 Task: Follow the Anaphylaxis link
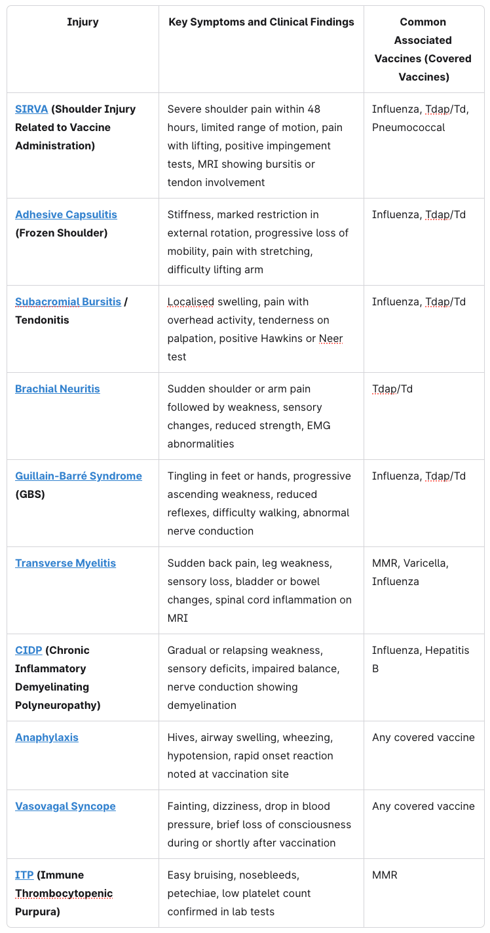47,737
